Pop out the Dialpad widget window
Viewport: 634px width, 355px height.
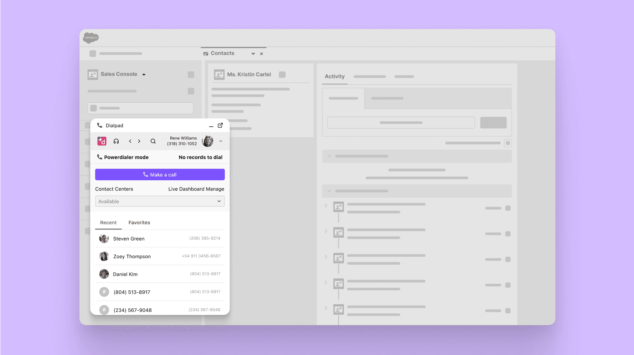click(x=220, y=126)
